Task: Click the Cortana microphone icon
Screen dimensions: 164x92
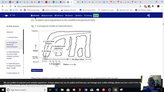Action: coord(45,90)
